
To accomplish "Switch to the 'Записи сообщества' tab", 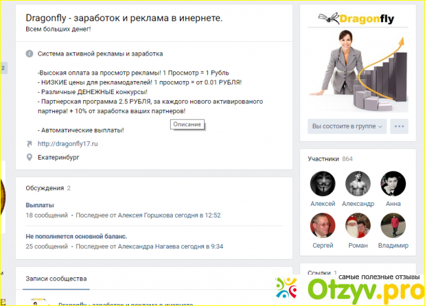I will pos(56,279).
